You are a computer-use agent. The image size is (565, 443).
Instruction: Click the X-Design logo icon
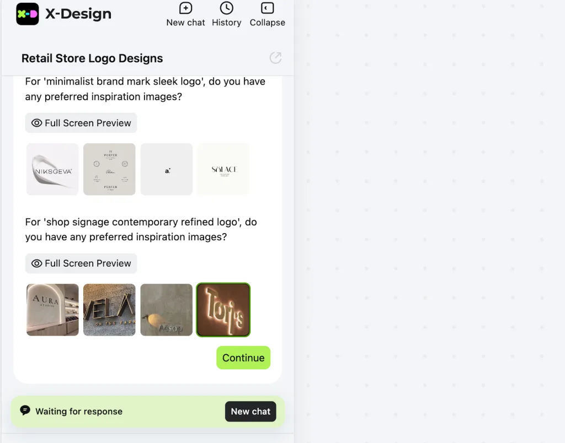(x=28, y=14)
